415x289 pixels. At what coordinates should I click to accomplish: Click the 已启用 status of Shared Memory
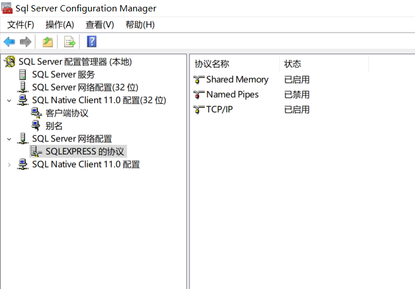[x=297, y=79]
